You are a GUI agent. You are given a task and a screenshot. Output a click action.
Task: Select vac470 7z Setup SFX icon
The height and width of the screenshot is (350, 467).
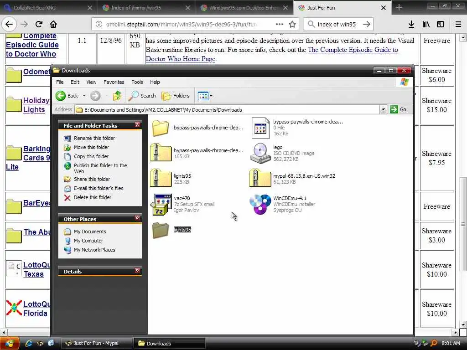point(161,205)
